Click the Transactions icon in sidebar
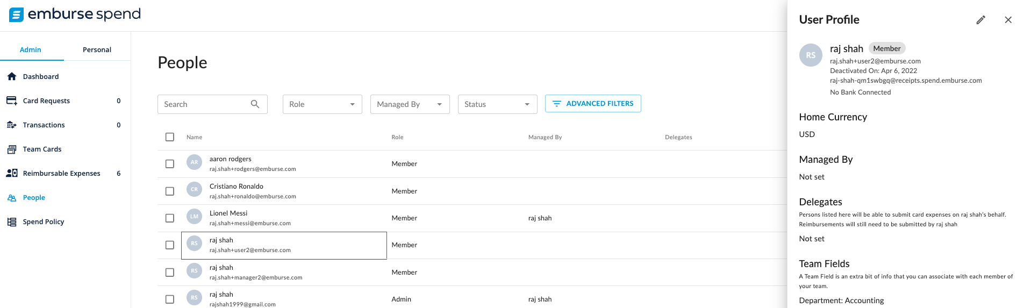1024x308 pixels. point(12,125)
